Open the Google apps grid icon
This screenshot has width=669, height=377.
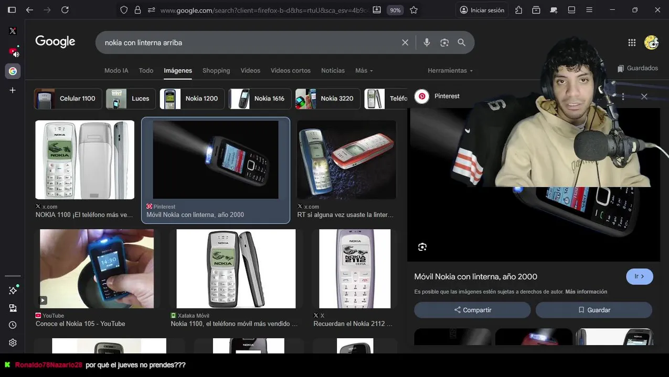pos(632,42)
